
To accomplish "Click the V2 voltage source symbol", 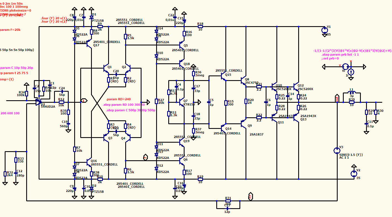I will click(x=354, y=174).
